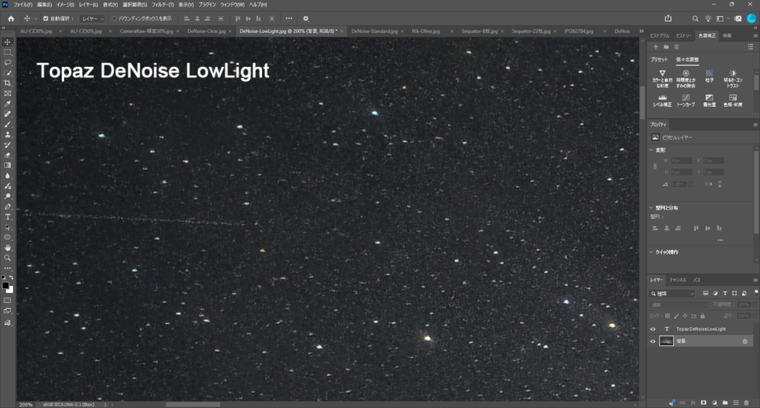Select the Zoom tool in the toolbox

(8, 257)
